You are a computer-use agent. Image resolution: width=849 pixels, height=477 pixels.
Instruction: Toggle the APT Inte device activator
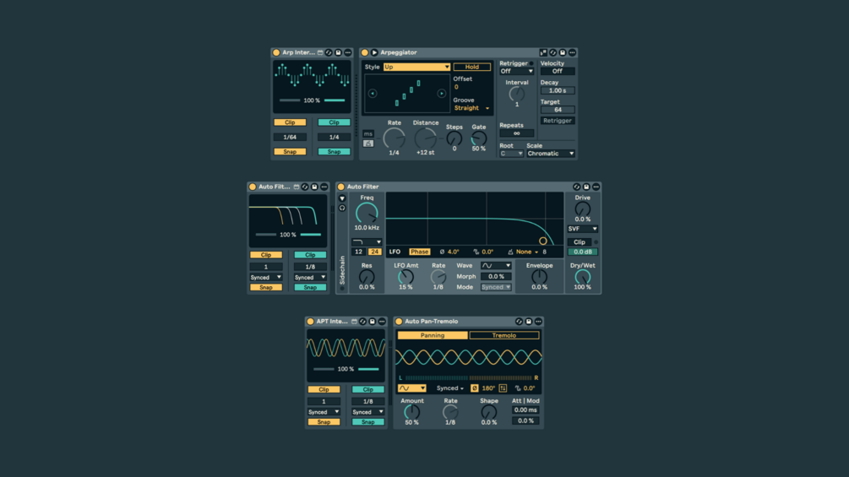pos(310,322)
